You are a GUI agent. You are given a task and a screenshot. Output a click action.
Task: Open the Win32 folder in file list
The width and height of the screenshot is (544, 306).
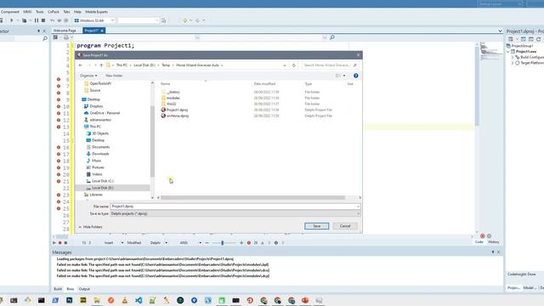click(172, 104)
